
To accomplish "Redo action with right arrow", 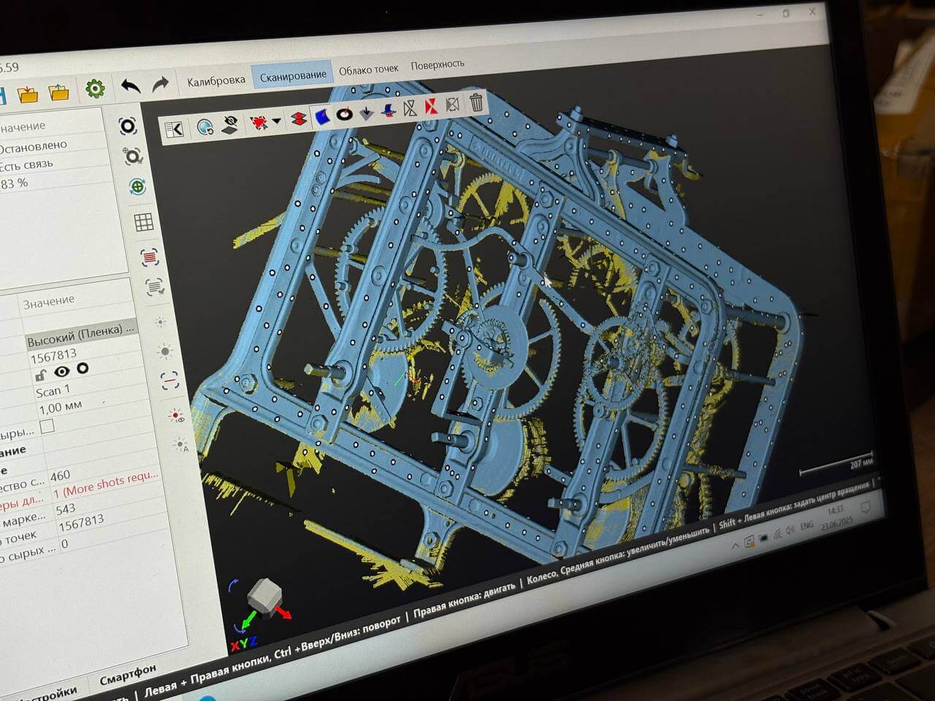I will pos(160,85).
